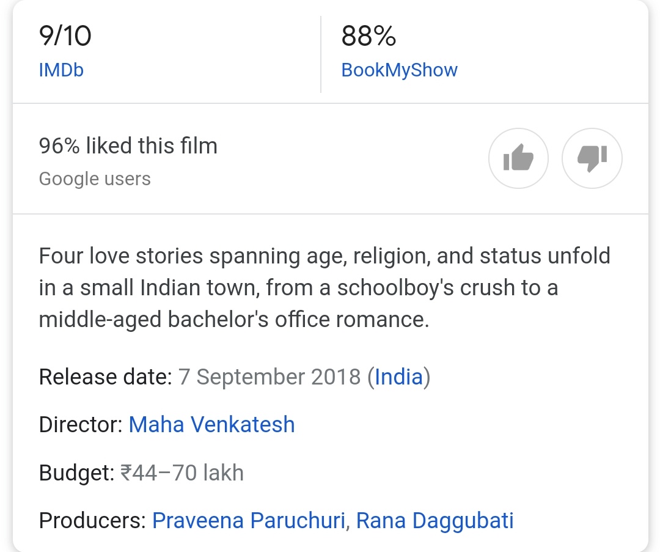The height and width of the screenshot is (552, 660).
Task: Visit the Rana Daggubati producer link
Action: (x=435, y=521)
